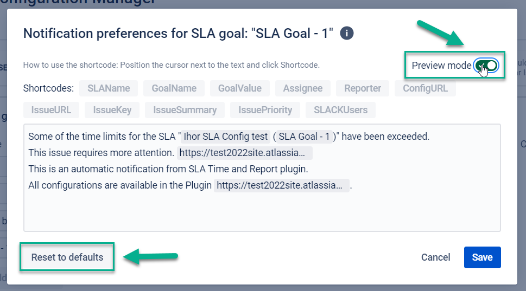This screenshot has height=291, width=526.
Task: Click Reset to defaults button
Action: point(67,257)
